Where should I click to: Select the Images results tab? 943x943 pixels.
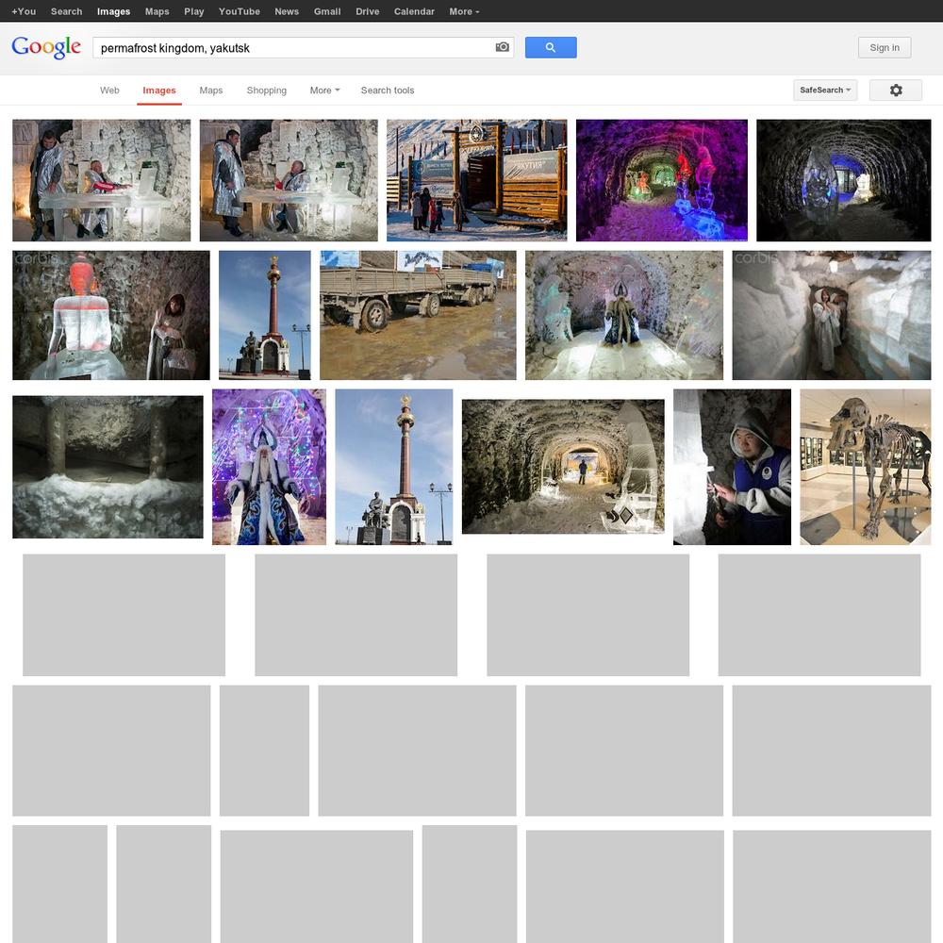[x=159, y=91]
